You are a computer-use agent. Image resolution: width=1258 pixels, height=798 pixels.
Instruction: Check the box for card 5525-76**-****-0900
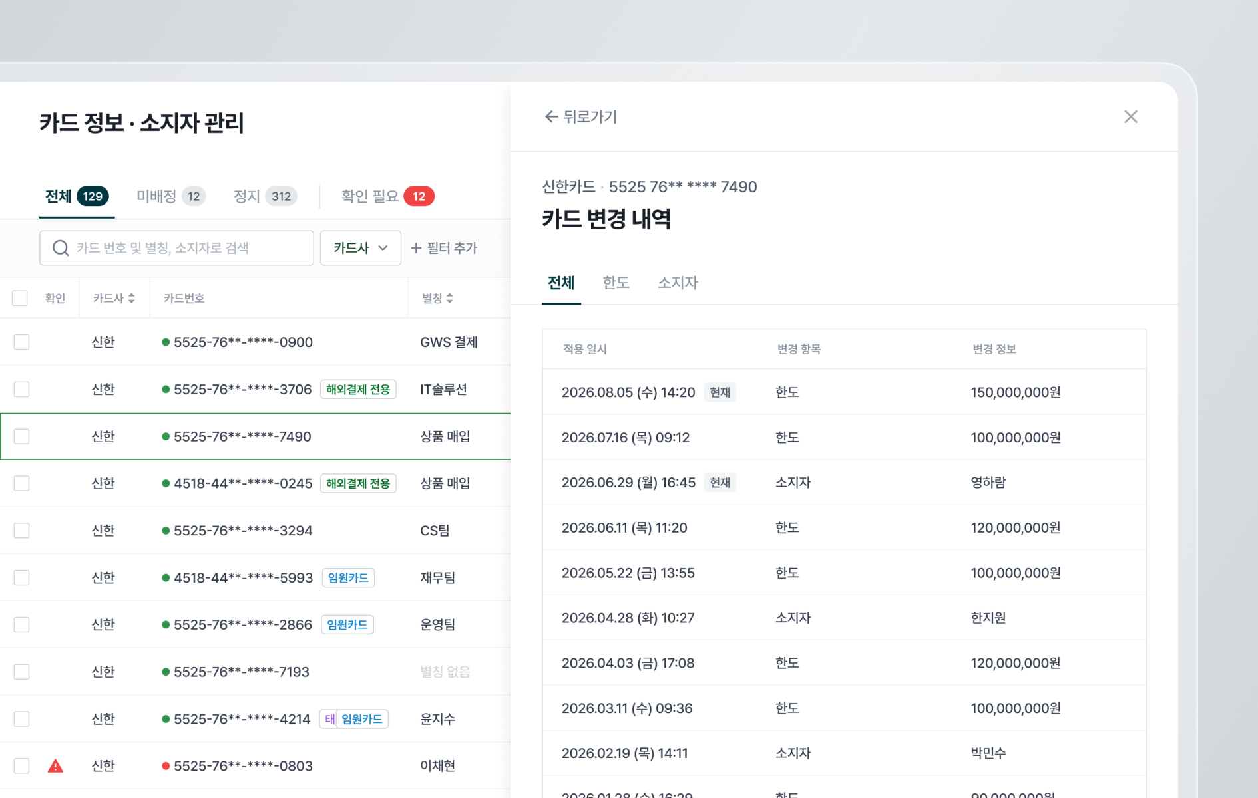(x=22, y=342)
